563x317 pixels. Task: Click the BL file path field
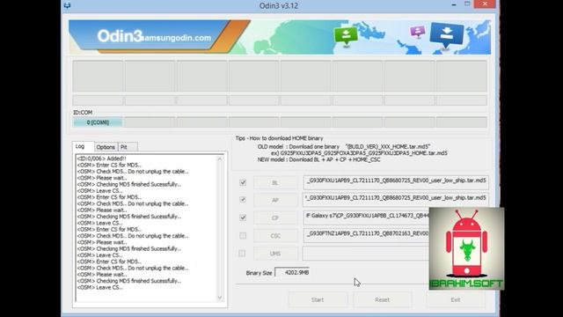pos(396,182)
